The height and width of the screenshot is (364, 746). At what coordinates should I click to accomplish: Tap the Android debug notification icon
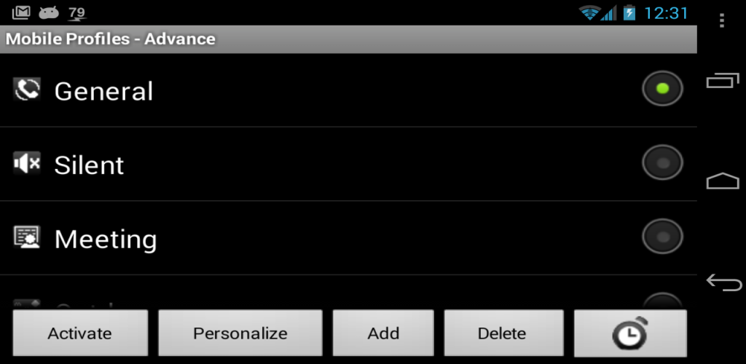(49, 12)
